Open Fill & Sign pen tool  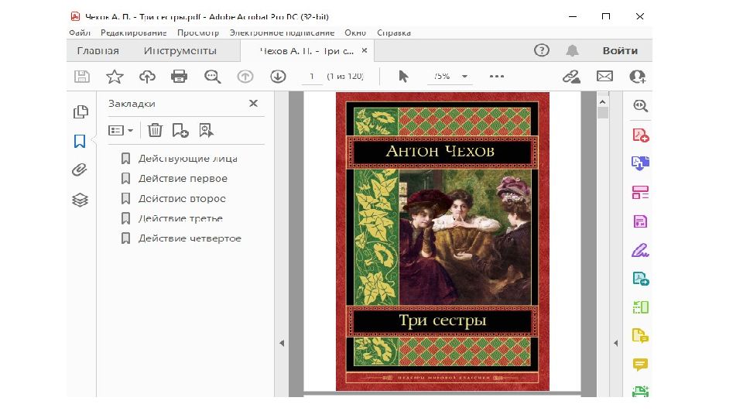(x=640, y=250)
